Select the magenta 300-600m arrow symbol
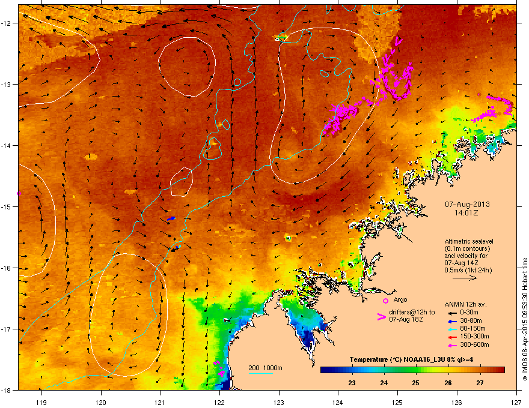529x408 pixels. [x=452, y=346]
